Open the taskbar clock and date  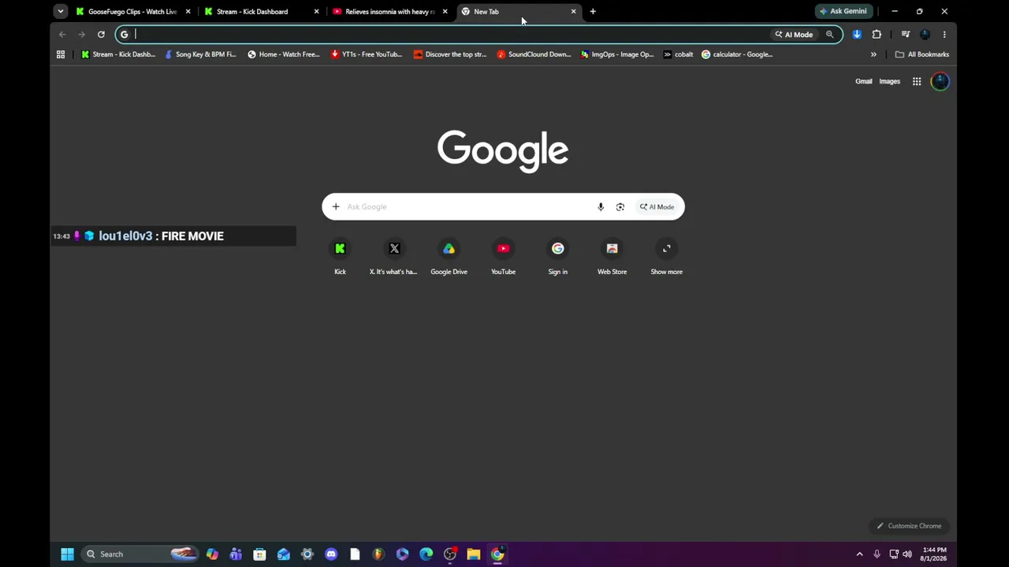pyautogui.click(x=933, y=554)
